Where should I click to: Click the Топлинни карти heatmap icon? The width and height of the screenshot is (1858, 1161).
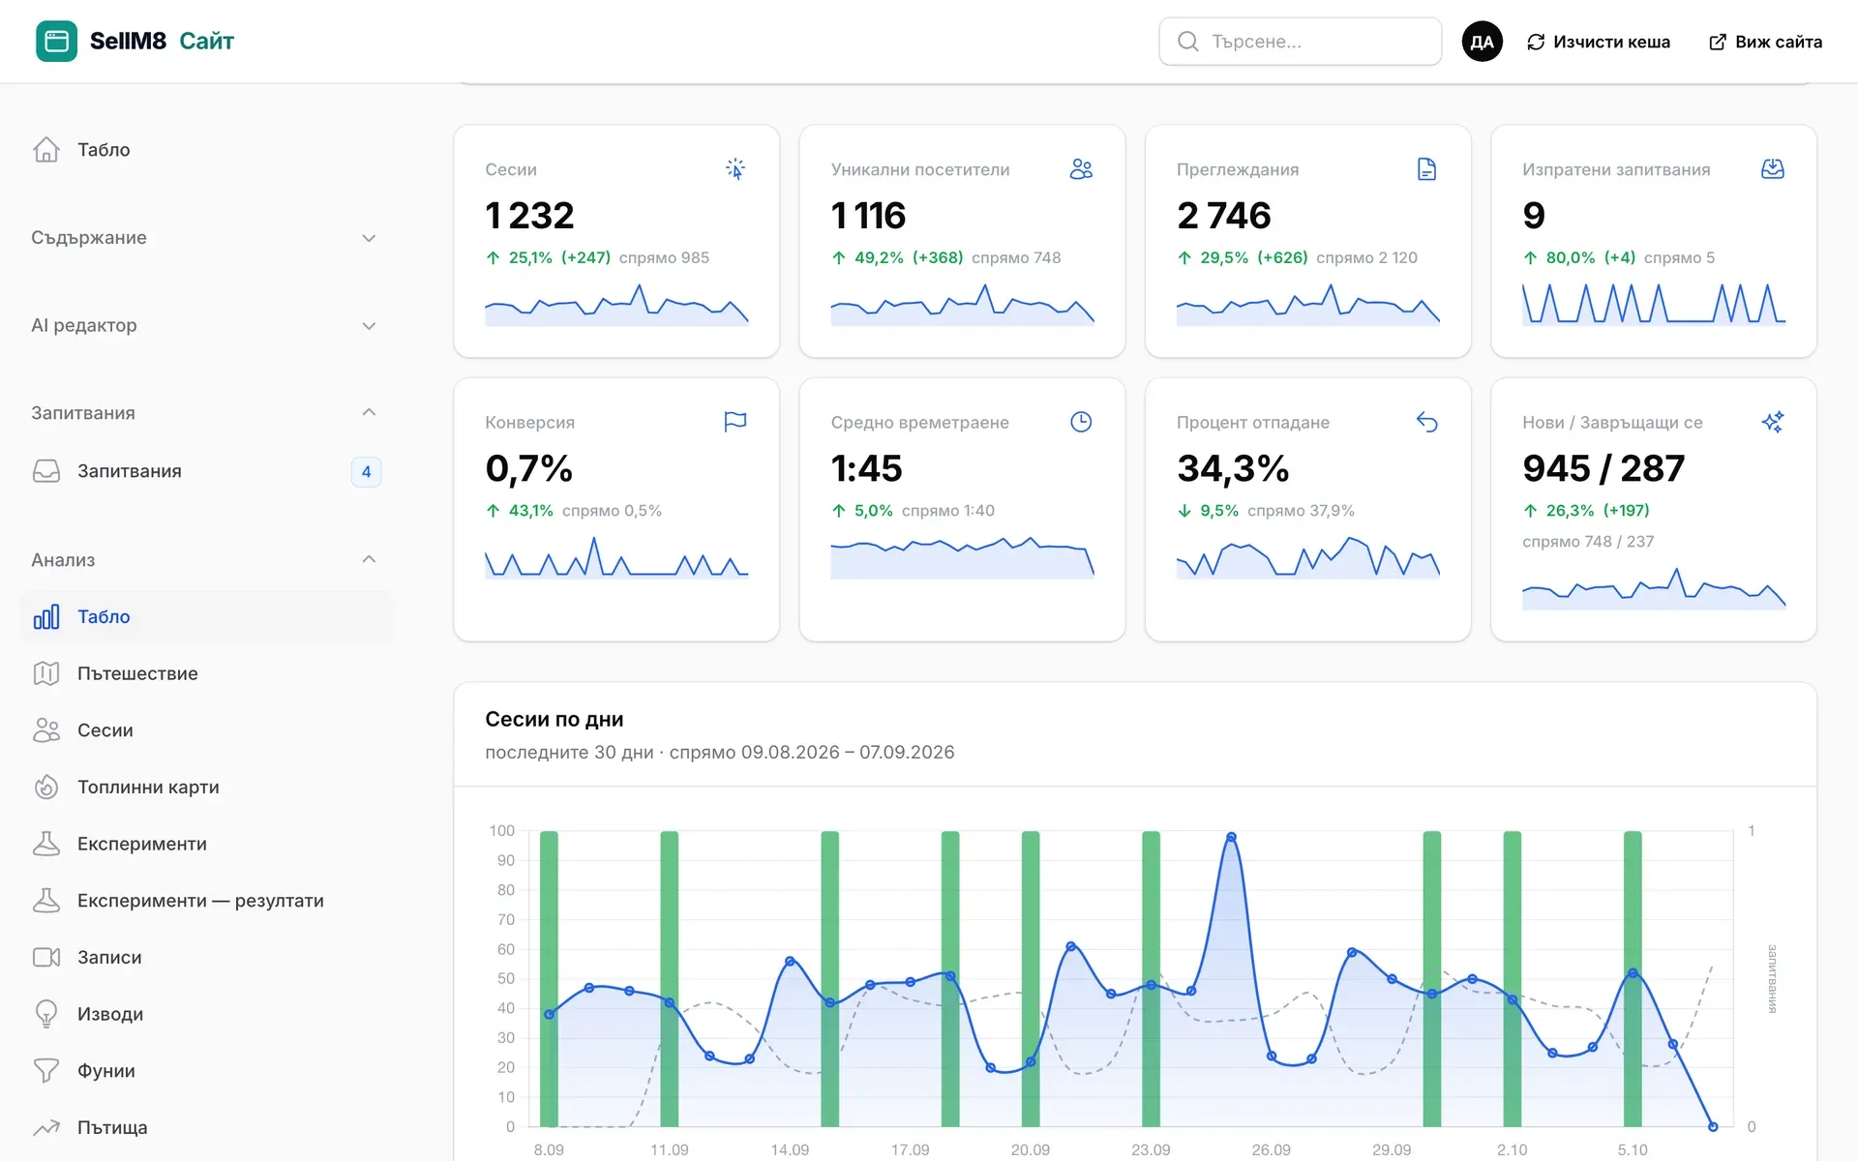point(46,788)
